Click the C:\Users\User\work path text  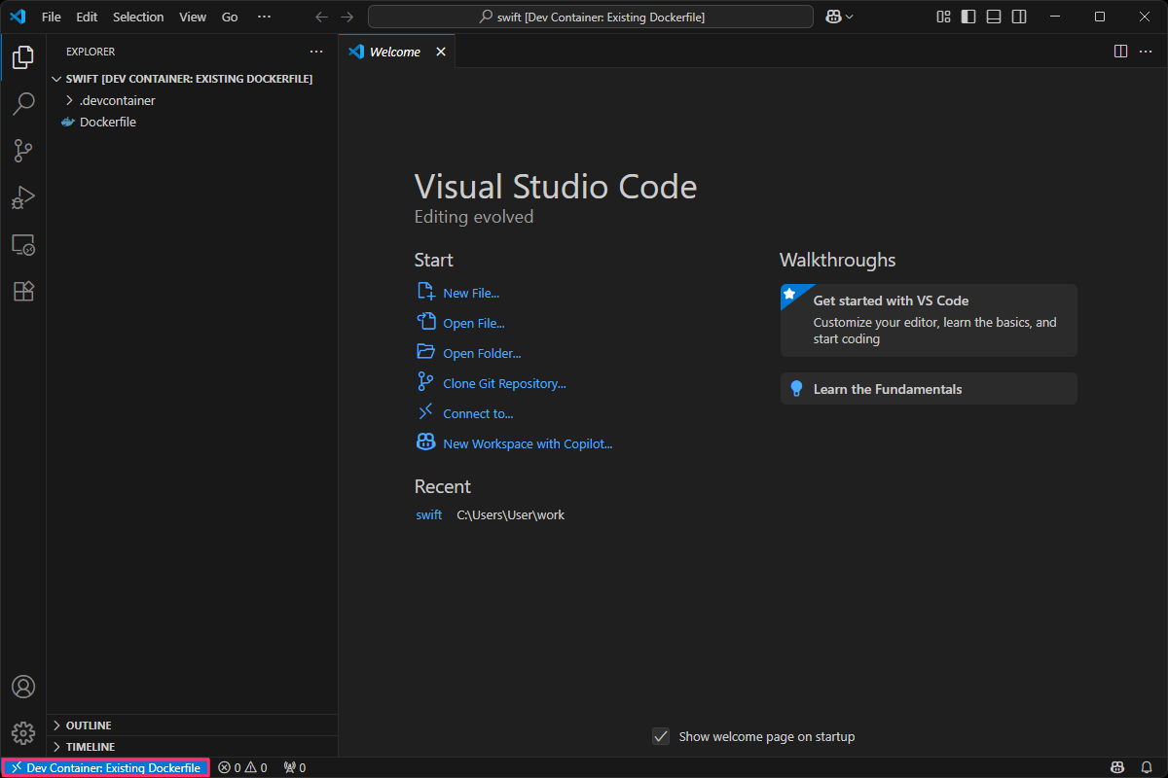[x=511, y=514]
